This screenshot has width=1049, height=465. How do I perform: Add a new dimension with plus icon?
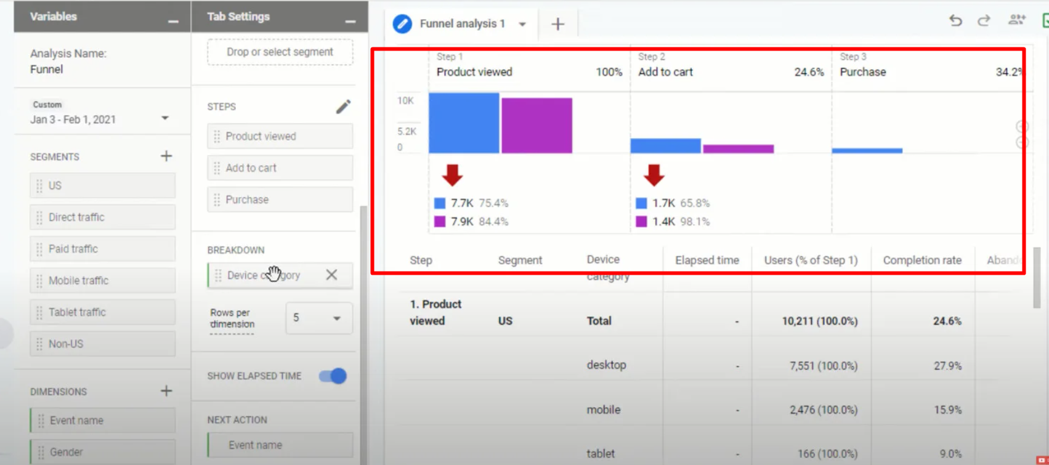(x=166, y=391)
